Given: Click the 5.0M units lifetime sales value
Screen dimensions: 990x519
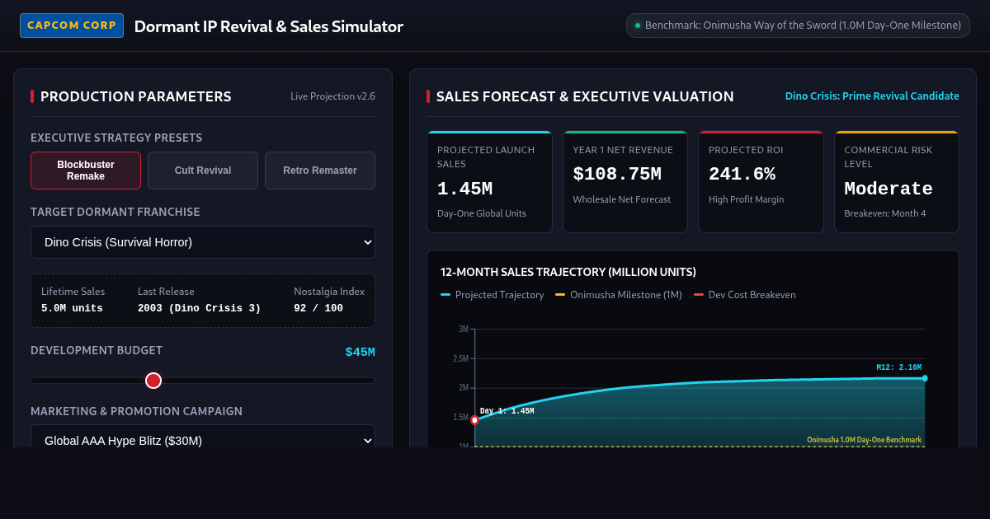Looking at the screenshot, I should (x=72, y=308).
